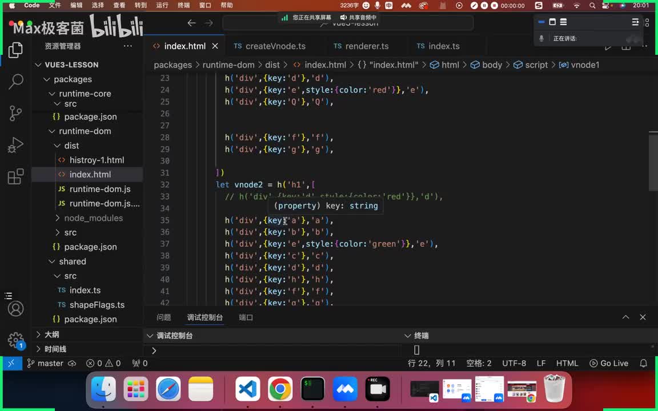Open the shapeFlags.ts file
The image size is (658, 411).
click(x=97, y=305)
